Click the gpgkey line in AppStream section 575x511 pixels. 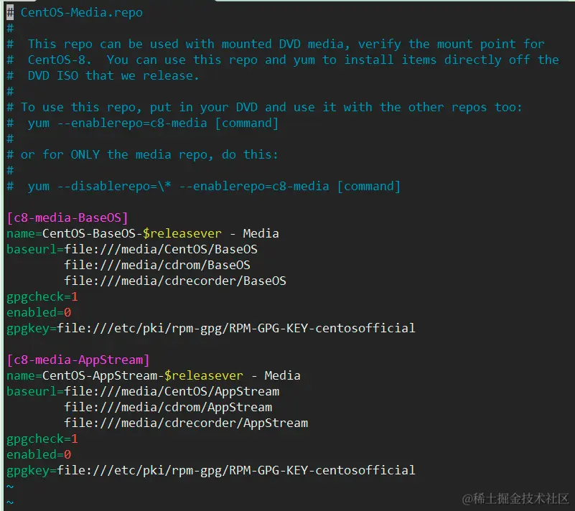211,470
